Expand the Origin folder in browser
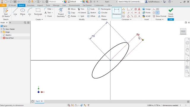190x107 pixels. [1, 32]
